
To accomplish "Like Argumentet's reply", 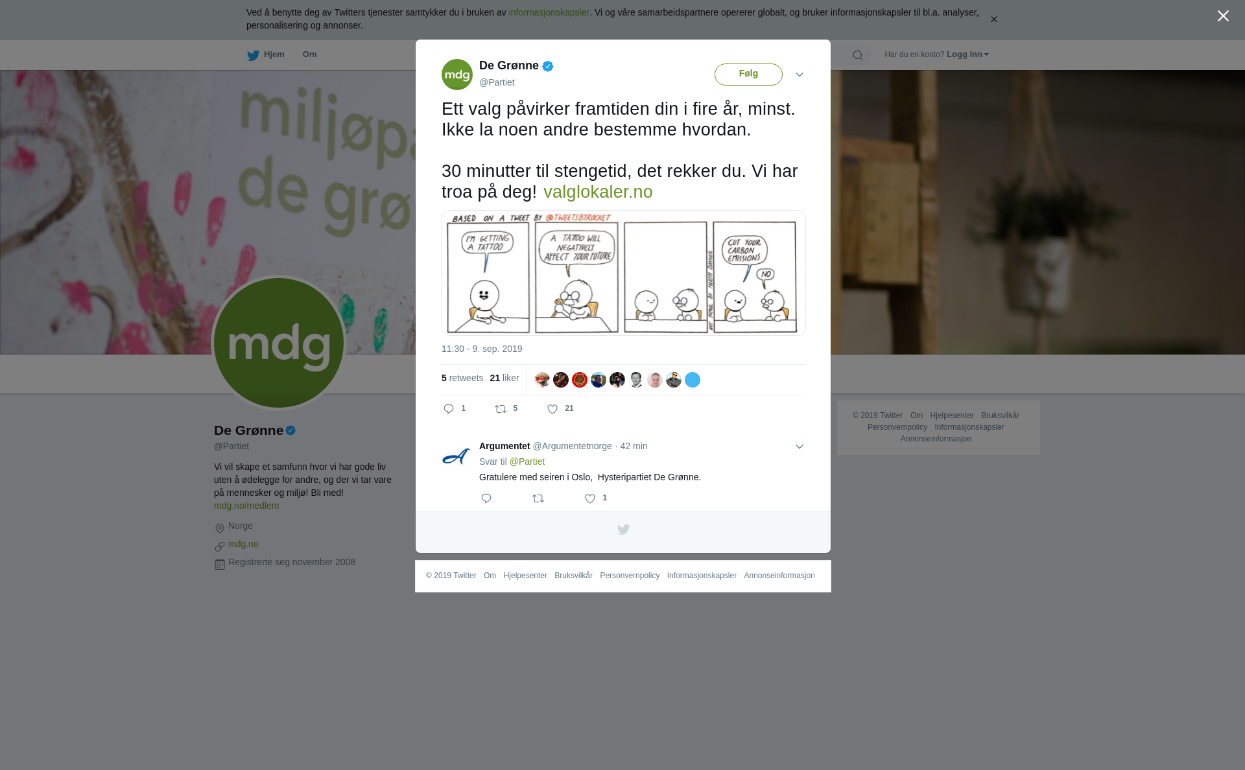I will [x=590, y=498].
